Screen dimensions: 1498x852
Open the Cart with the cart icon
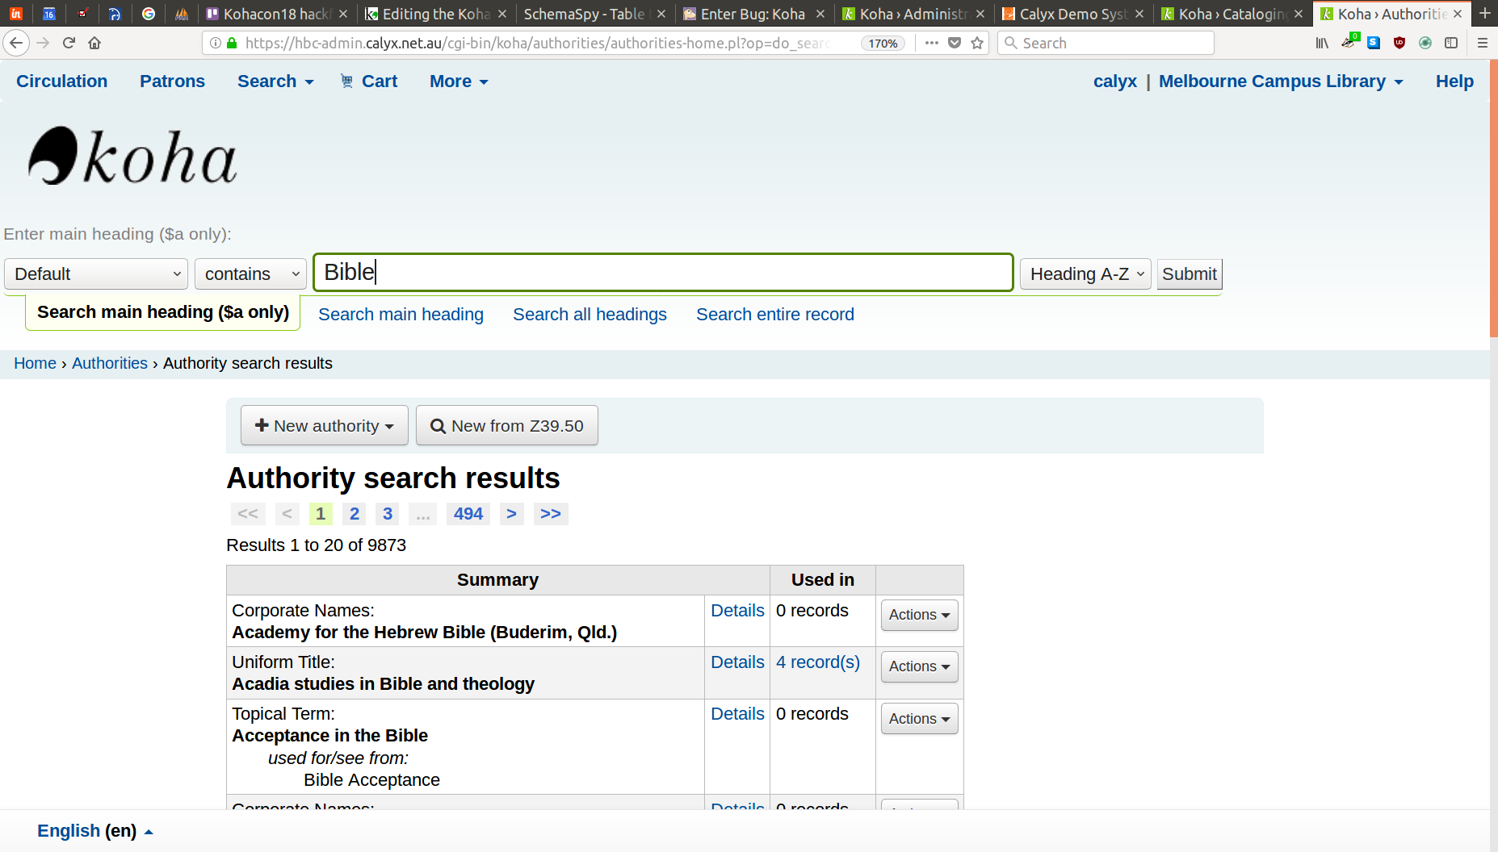point(347,81)
